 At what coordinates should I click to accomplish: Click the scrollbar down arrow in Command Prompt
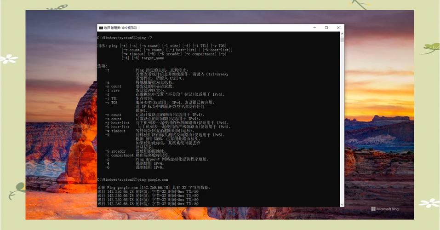click(x=342, y=205)
